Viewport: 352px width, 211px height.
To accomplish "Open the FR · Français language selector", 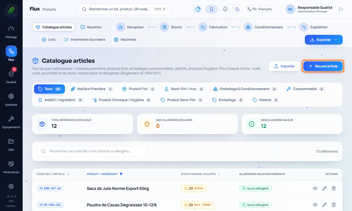I will pyautogui.click(x=261, y=9).
